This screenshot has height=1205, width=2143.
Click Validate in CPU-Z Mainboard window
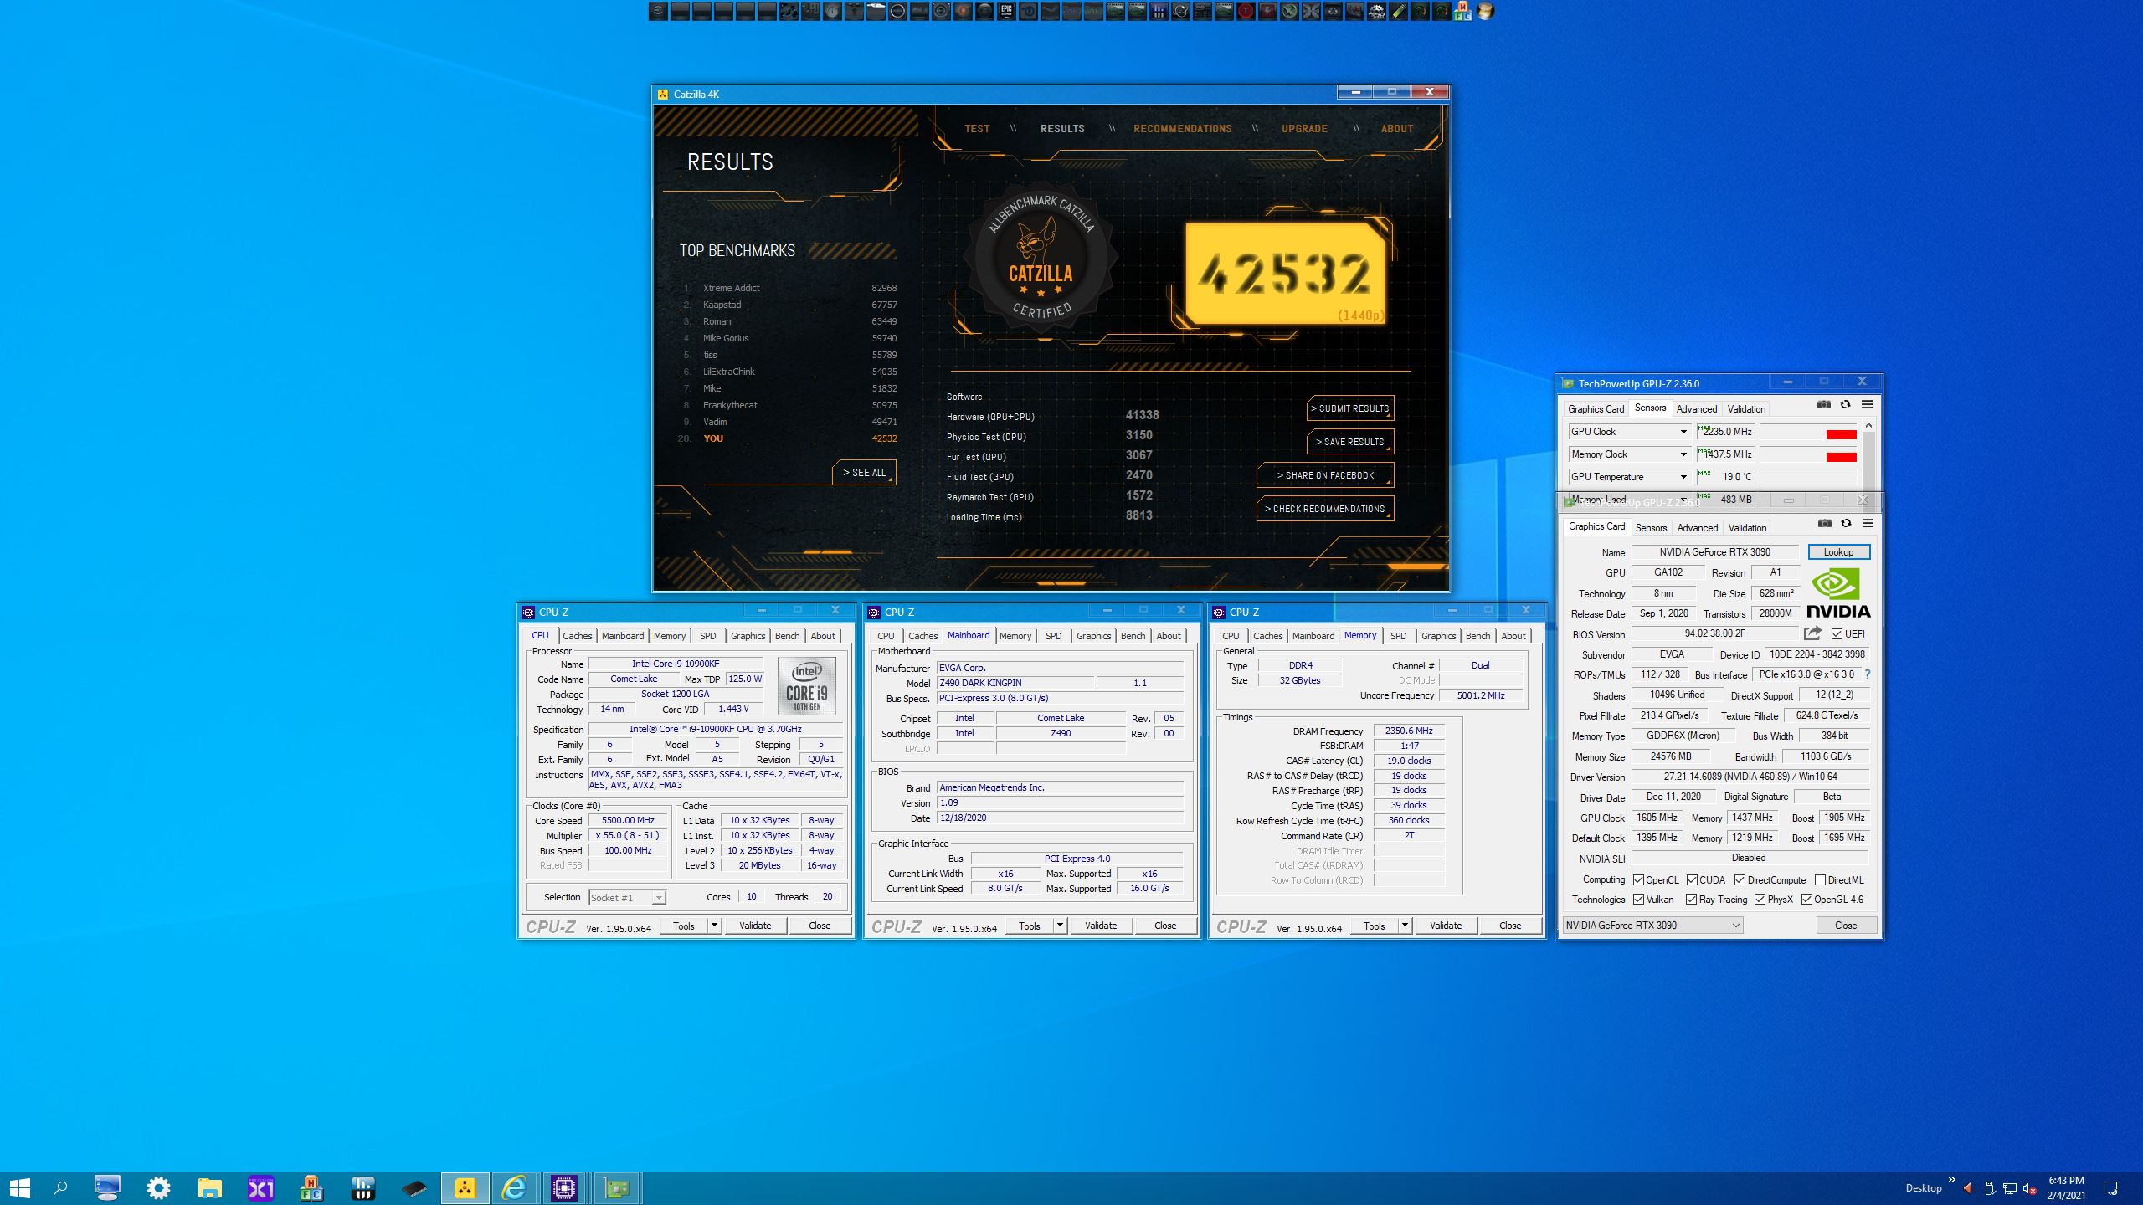[x=1100, y=925]
